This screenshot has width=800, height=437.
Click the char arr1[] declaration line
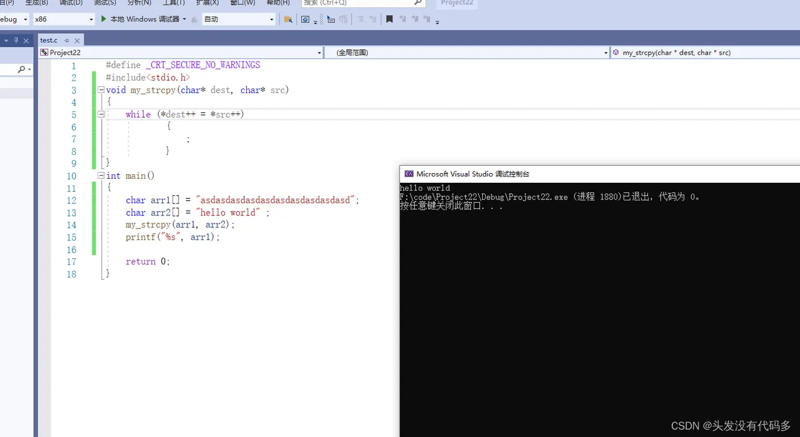242,200
